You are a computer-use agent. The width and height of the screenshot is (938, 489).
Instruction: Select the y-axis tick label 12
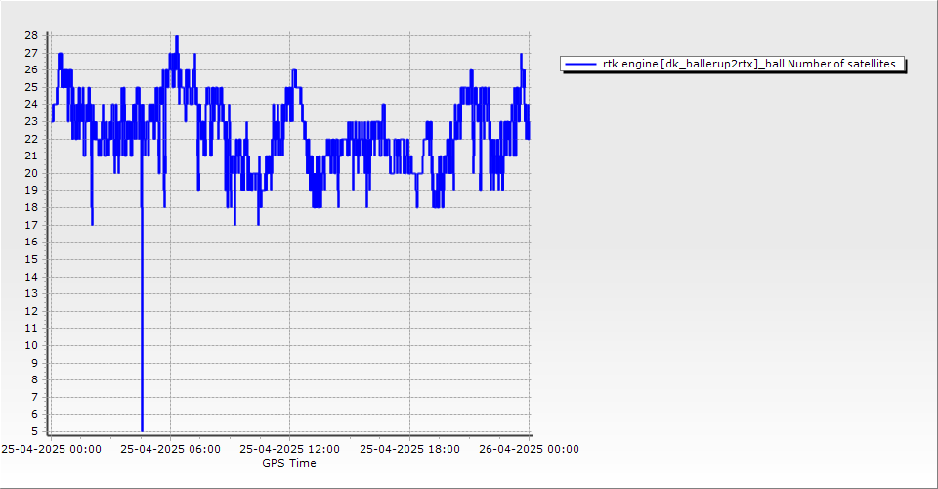coord(31,311)
